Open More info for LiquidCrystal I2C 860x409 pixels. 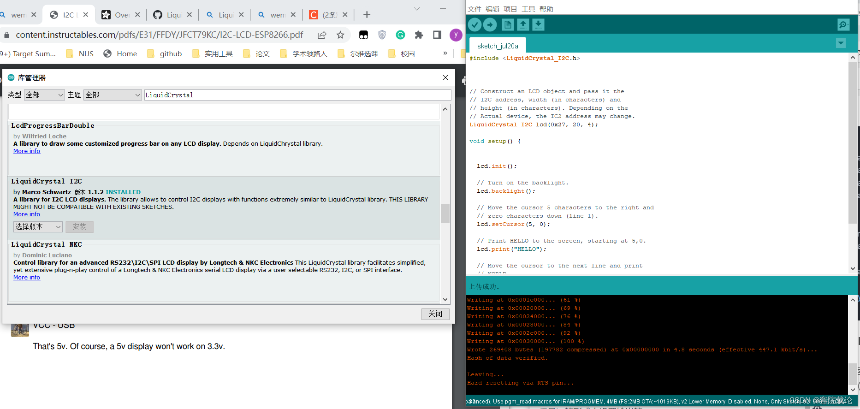point(27,214)
